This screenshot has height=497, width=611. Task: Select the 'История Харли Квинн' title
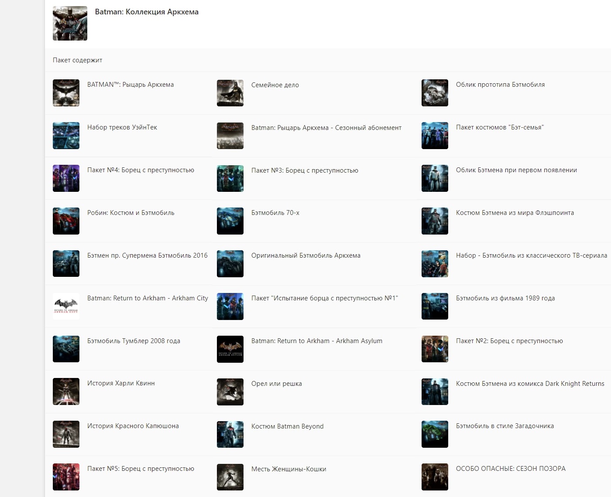[x=121, y=383]
